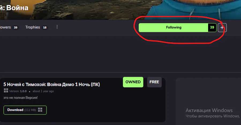Open the Trophies tab
This screenshot has width=241, height=125.
[x=33, y=27]
